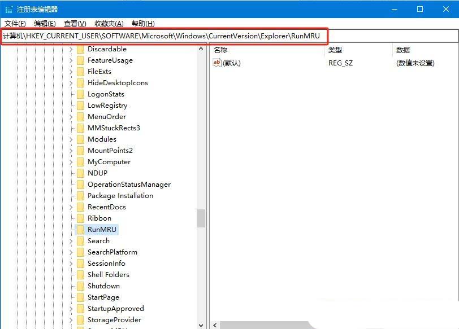Expand the MountPoints2 key
The width and height of the screenshot is (459, 329).
pos(71,151)
